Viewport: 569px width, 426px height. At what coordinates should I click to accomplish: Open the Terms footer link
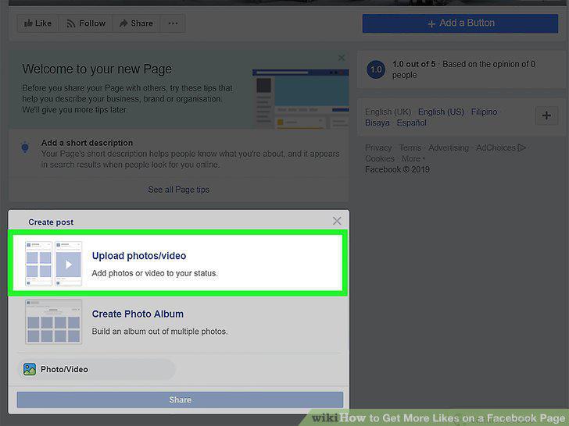point(410,147)
